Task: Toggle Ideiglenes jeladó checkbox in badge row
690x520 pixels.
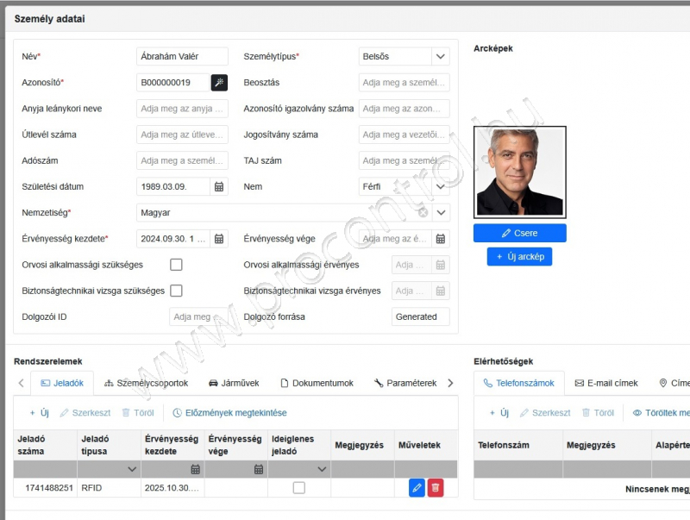Action: [298, 488]
